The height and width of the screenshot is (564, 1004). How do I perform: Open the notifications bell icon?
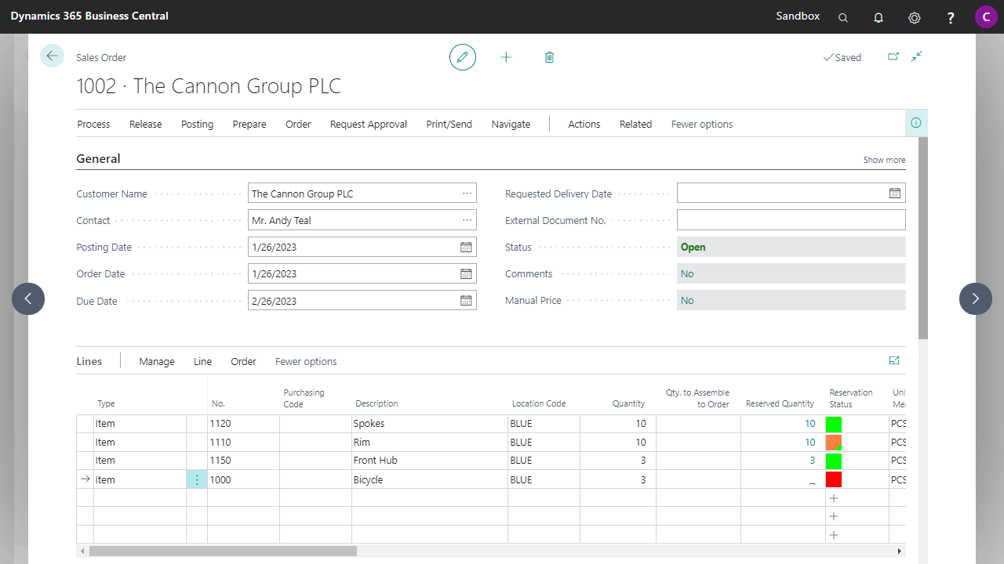pos(878,17)
